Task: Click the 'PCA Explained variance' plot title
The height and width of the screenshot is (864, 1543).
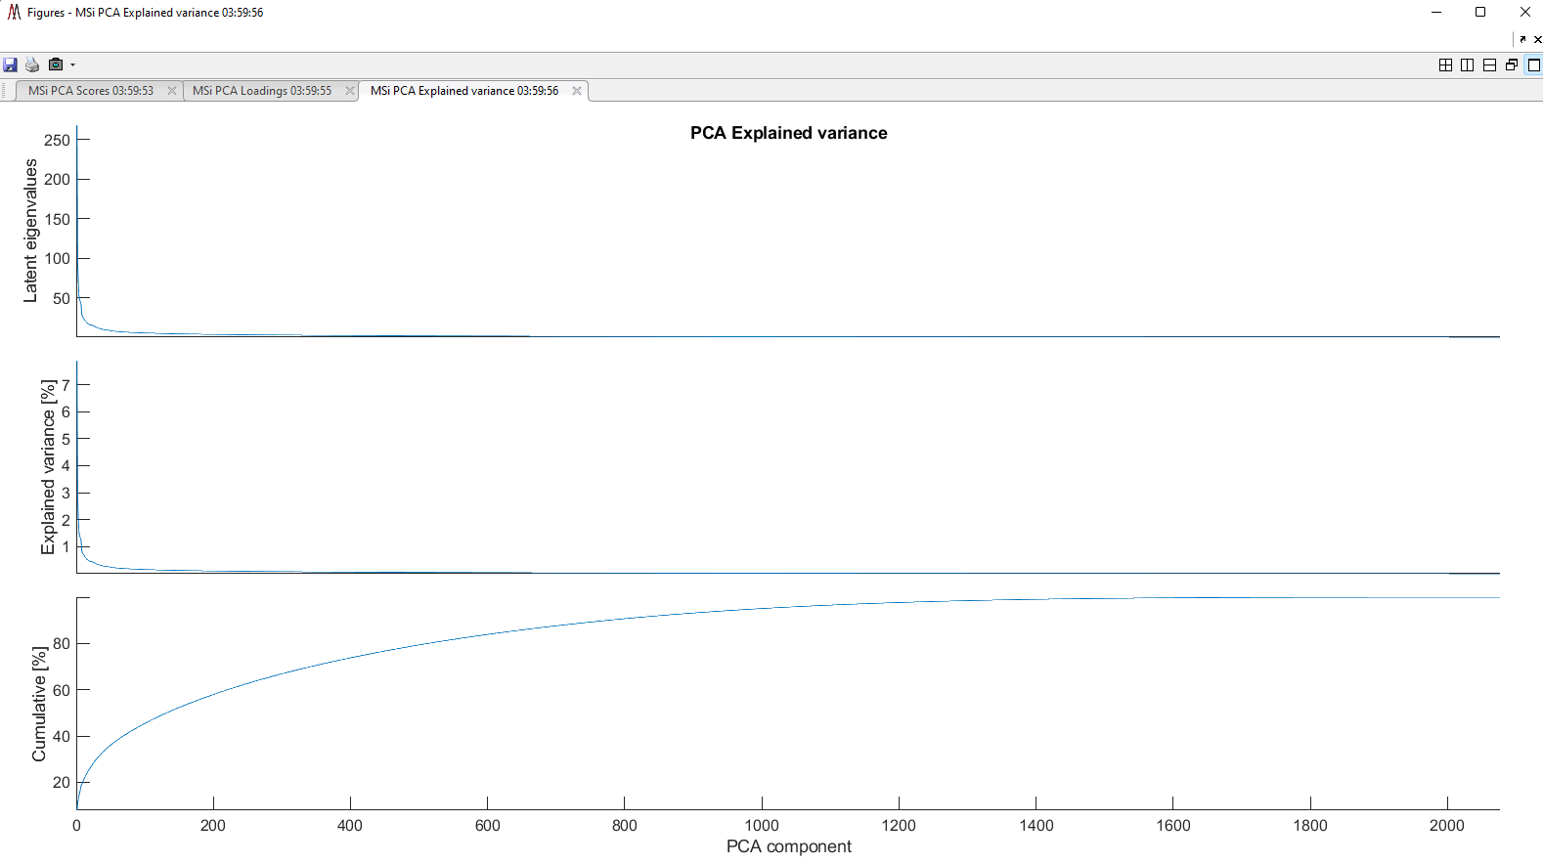Action: pos(789,133)
